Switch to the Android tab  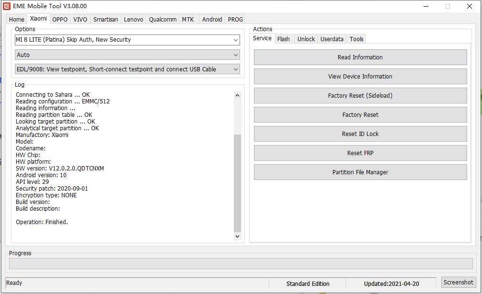click(212, 19)
